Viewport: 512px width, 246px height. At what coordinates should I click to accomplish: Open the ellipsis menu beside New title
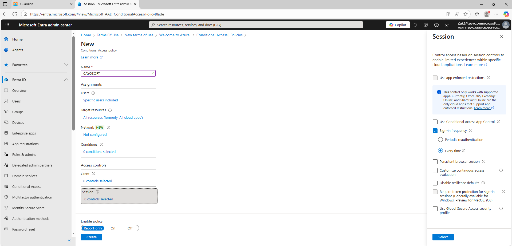(x=103, y=44)
